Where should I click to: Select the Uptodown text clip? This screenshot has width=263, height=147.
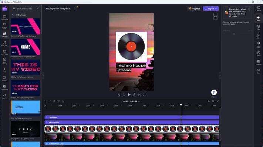[x=132, y=118]
